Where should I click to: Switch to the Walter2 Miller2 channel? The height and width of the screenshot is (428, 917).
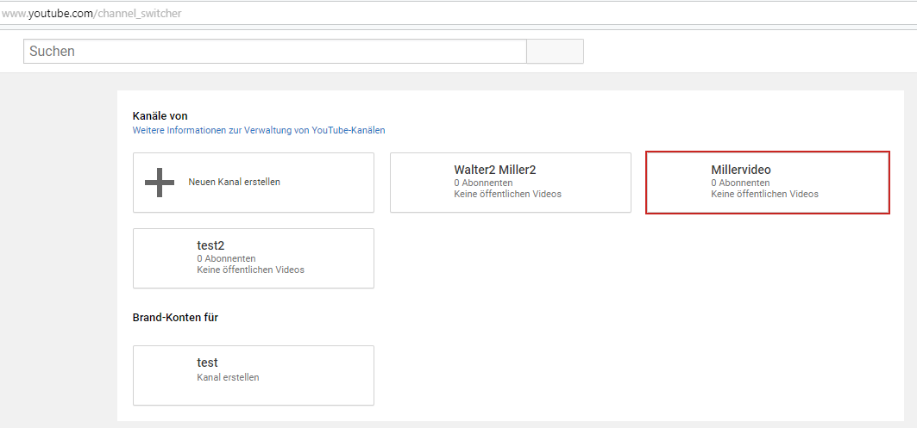(x=511, y=183)
